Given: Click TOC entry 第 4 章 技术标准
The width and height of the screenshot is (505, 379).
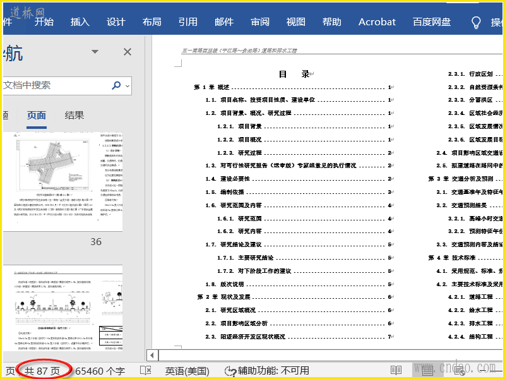Looking at the screenshot, I should (x=465, y=258).
